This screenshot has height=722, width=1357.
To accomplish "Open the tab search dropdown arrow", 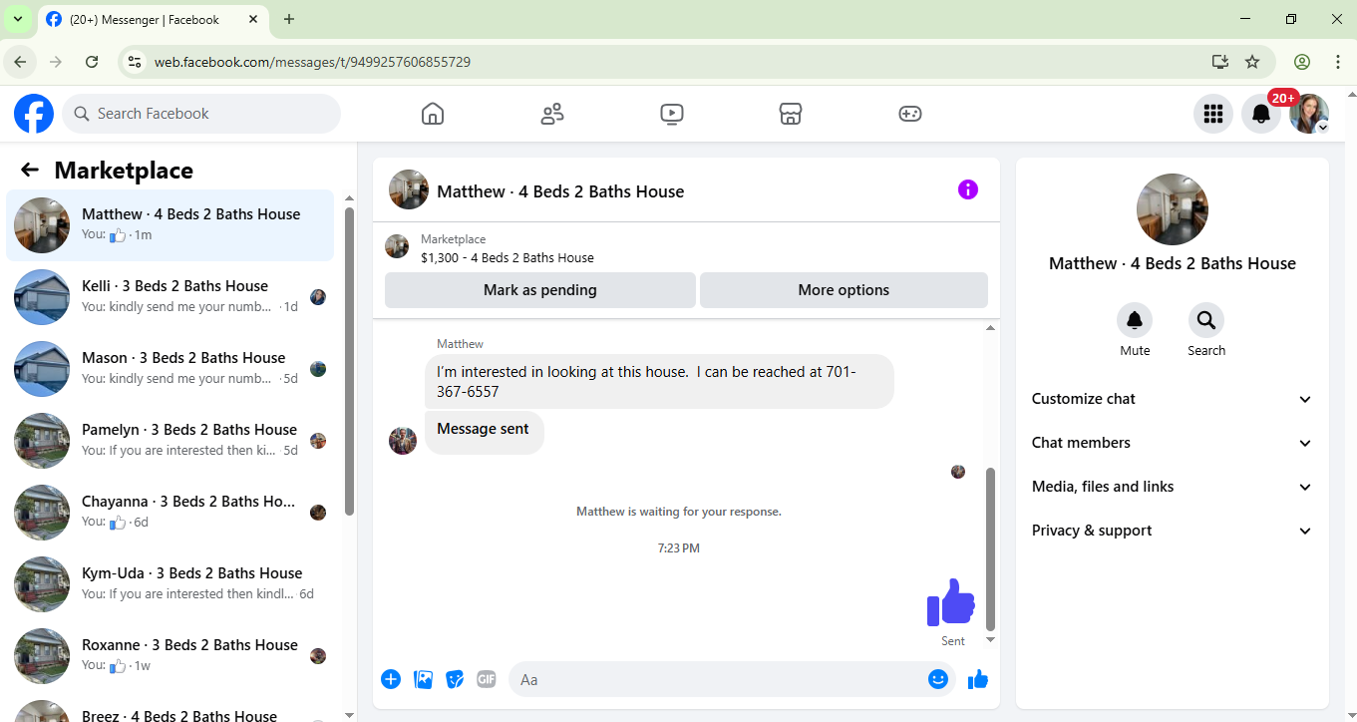I will click(18, 19).
